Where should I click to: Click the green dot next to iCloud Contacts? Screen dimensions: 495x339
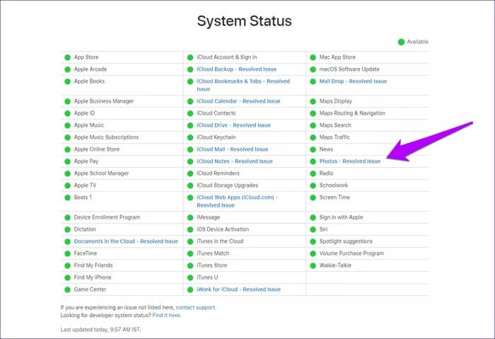[190, 113]
